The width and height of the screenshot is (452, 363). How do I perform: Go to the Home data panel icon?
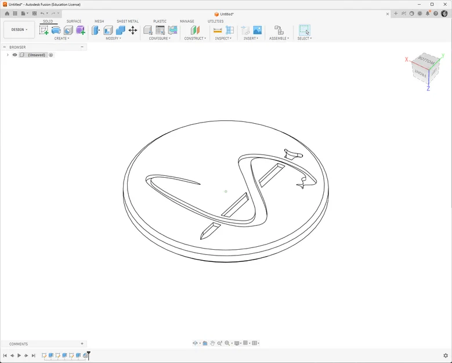(x=7, y=13)
